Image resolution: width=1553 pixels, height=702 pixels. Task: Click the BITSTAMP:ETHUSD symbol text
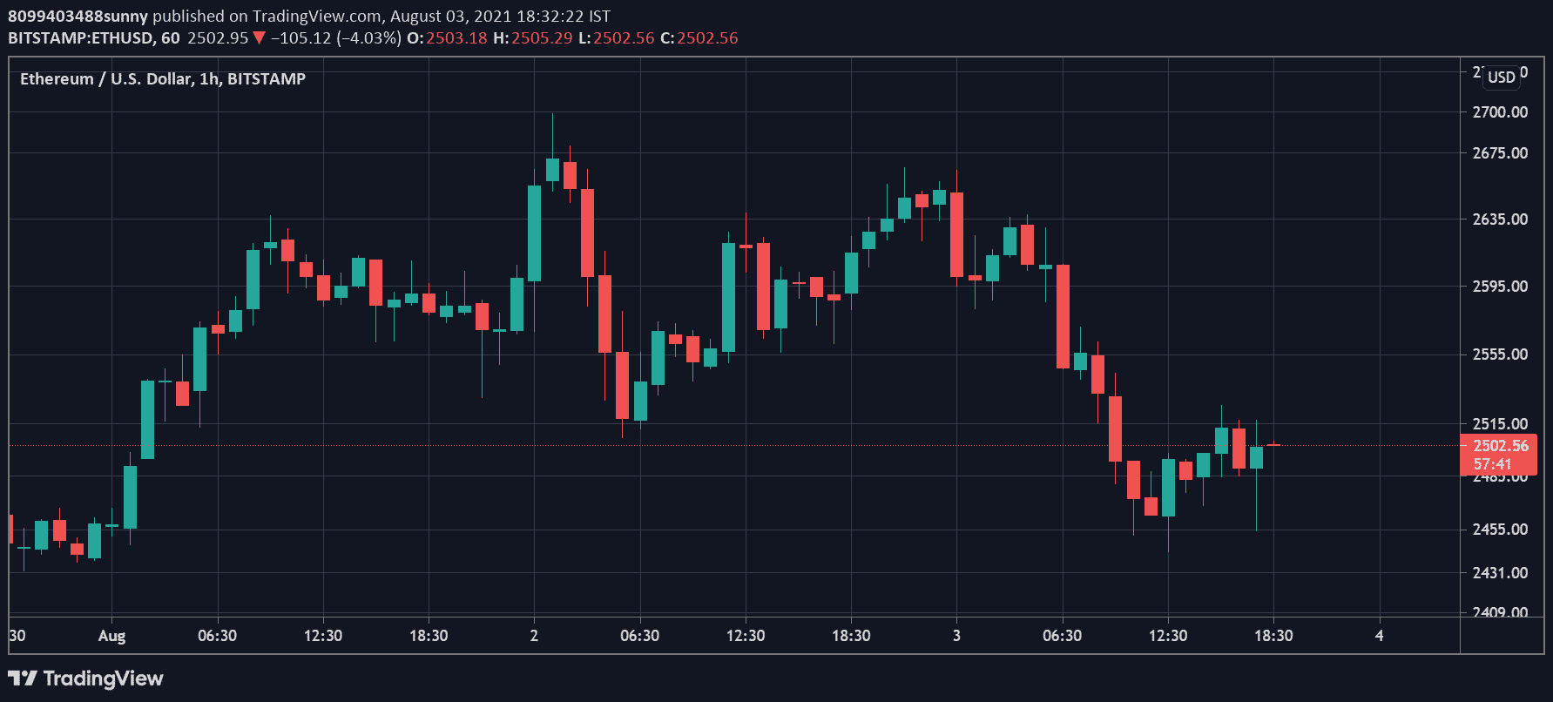81,38
